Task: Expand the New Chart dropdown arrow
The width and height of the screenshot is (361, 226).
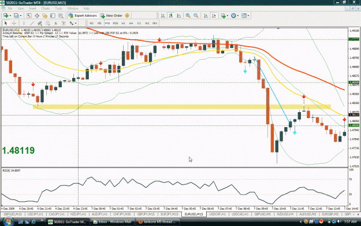Action: coord(10,16)
